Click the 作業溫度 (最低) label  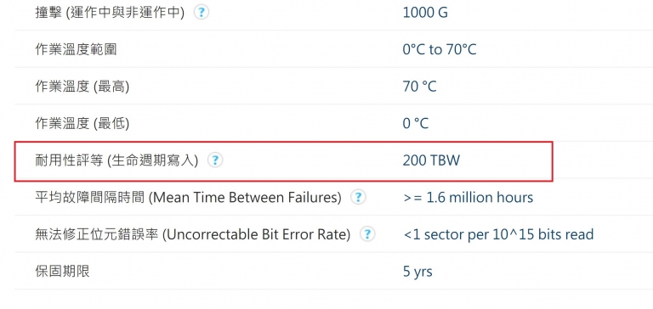[x=82, y=124]
